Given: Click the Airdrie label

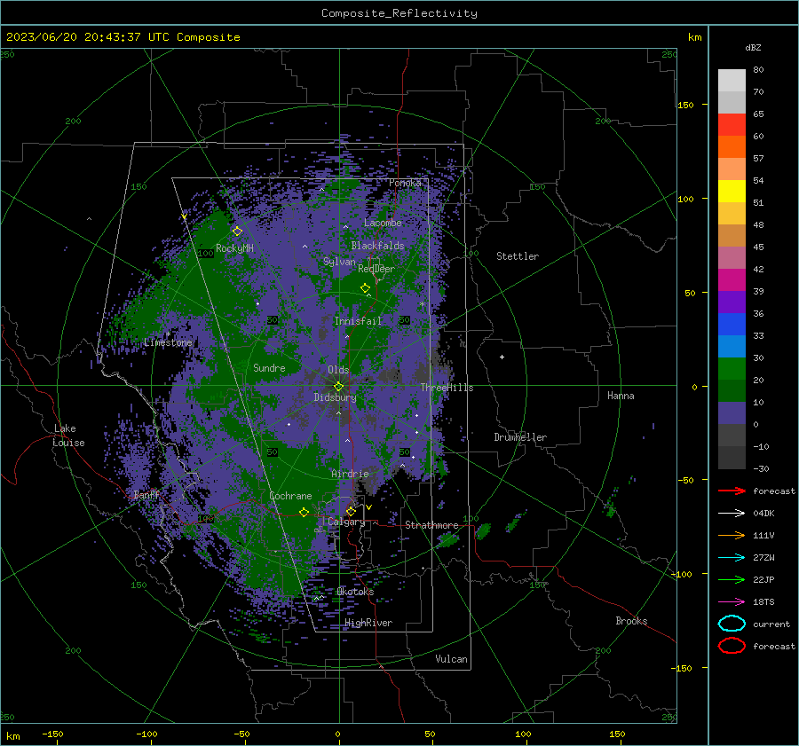Looking at the screenshot, I should [350, 474].
